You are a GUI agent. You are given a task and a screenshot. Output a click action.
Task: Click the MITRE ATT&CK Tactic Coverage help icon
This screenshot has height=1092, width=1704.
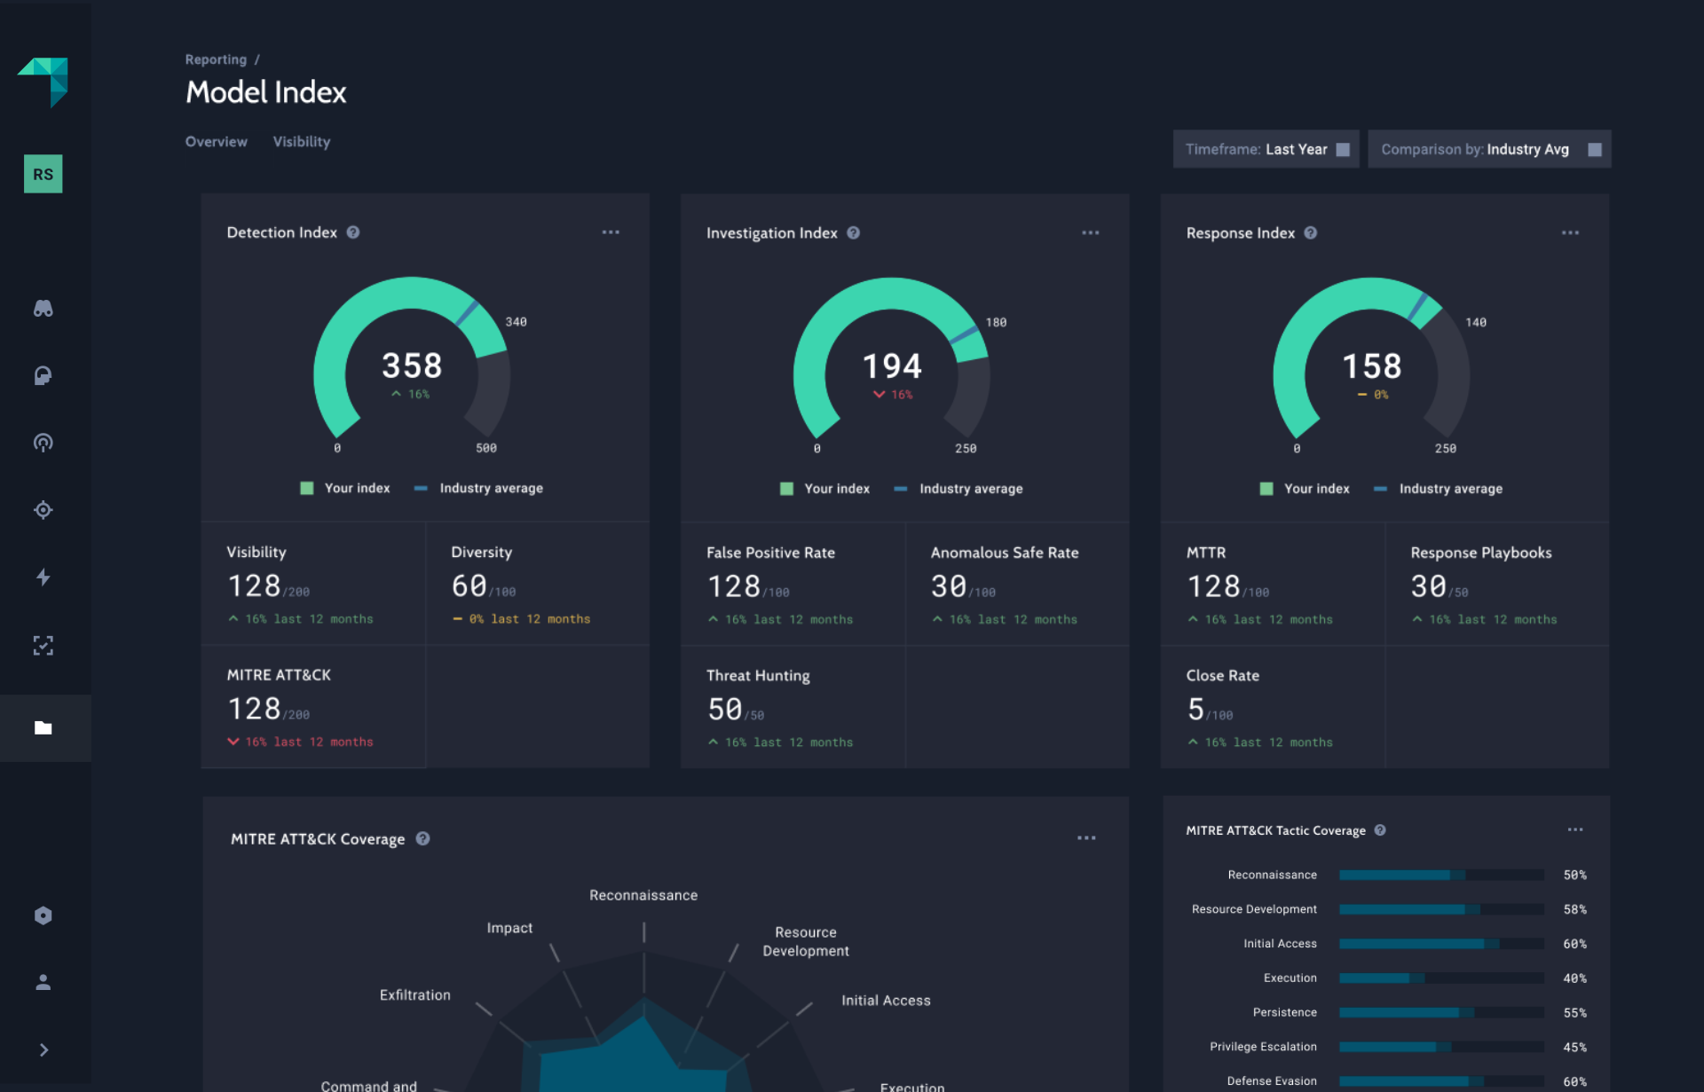point(1380,830)
